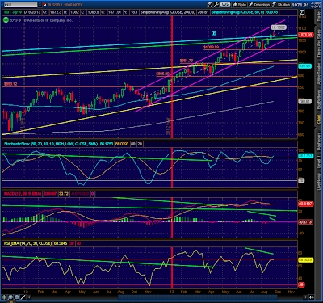Click the green info icon near copyright text

6,20
